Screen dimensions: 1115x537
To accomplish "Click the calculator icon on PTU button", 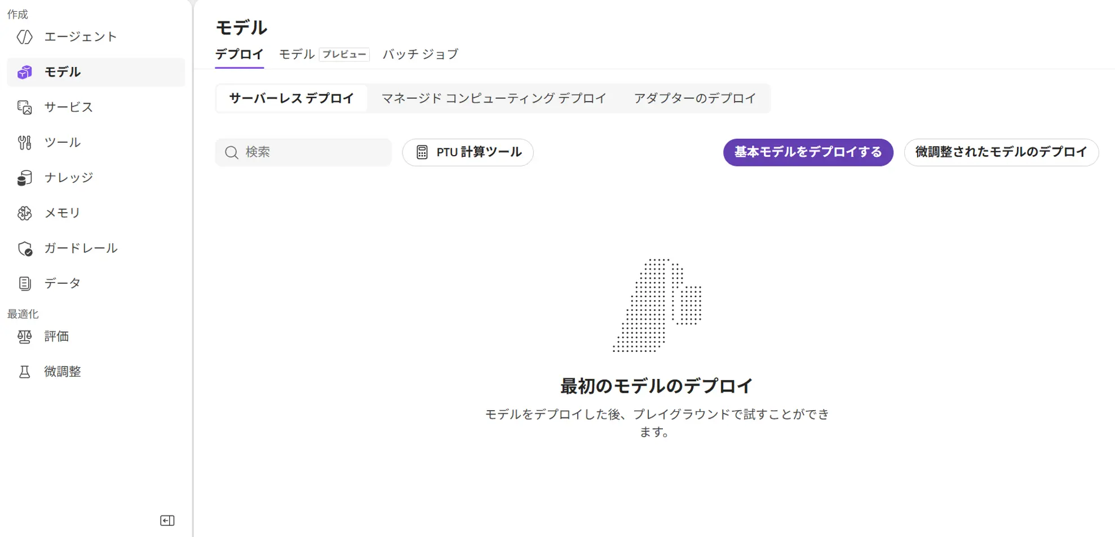I will pyautogui.click(x=422, y=152).
